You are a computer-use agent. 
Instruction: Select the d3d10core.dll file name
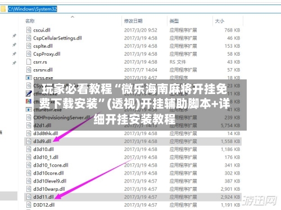tap(48, 173)
